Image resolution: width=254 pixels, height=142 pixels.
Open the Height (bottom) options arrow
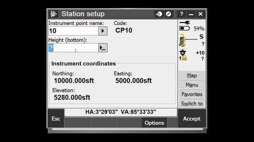[103, 48]
